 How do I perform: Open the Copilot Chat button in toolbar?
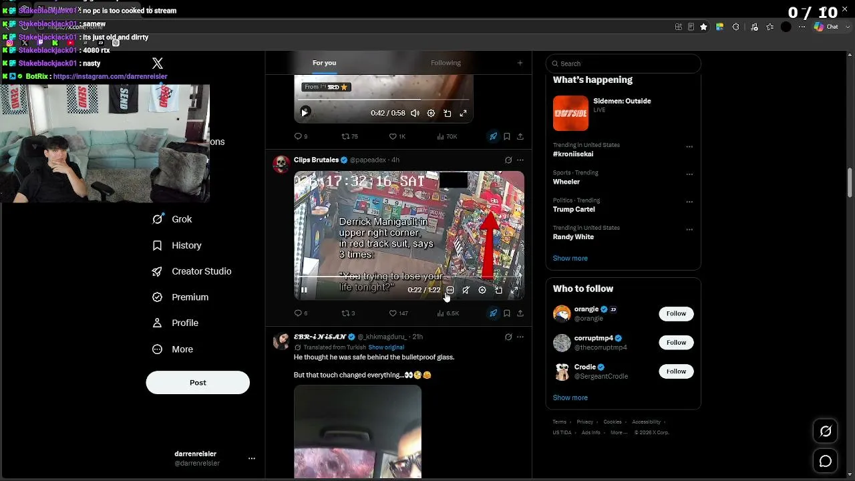point(826,27)
